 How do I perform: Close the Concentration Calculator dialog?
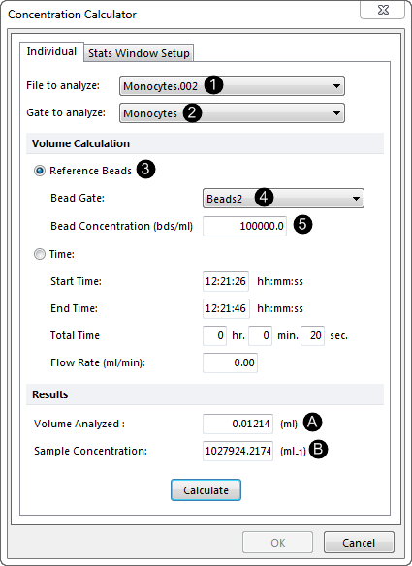coord(383,10)
